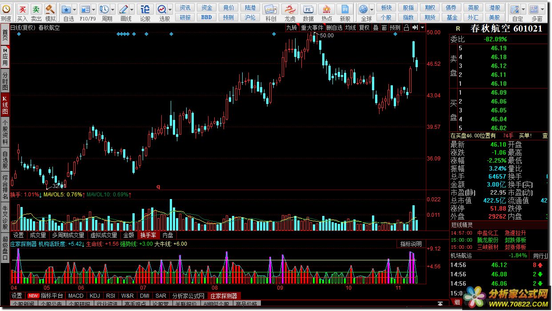Viewport: 552px width, 311px height.
Task: Open the 新股 IPO icon
Action: coord(345,9)
